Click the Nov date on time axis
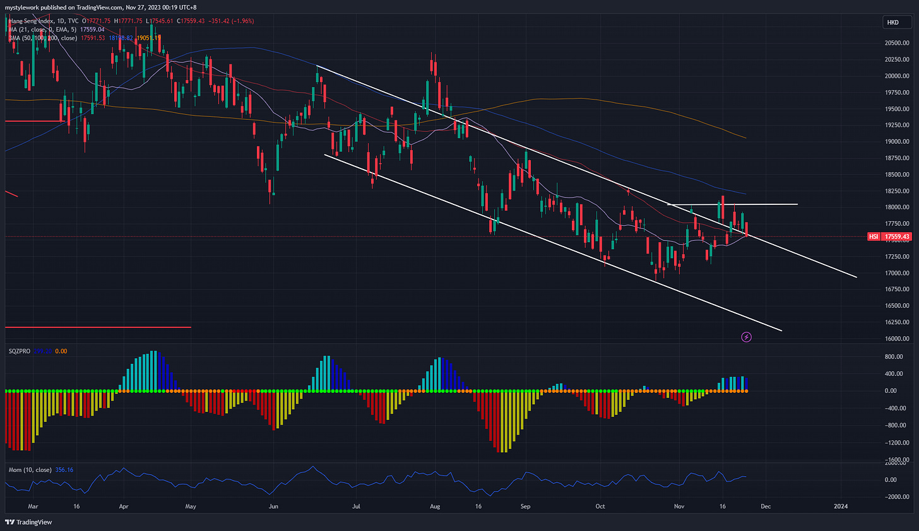The height and width of the screenshot is (531, 919). (679, 506)
